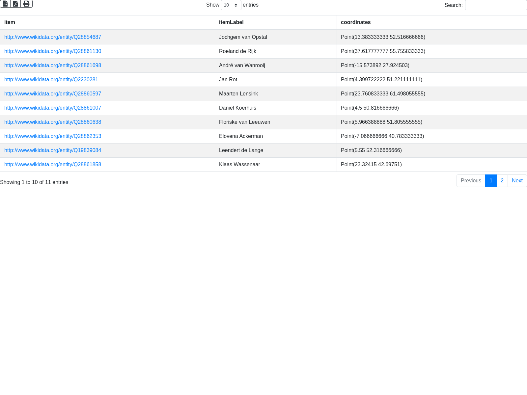Sort table by item column
This screenshot has width=527, height=395.
point(10,22)
